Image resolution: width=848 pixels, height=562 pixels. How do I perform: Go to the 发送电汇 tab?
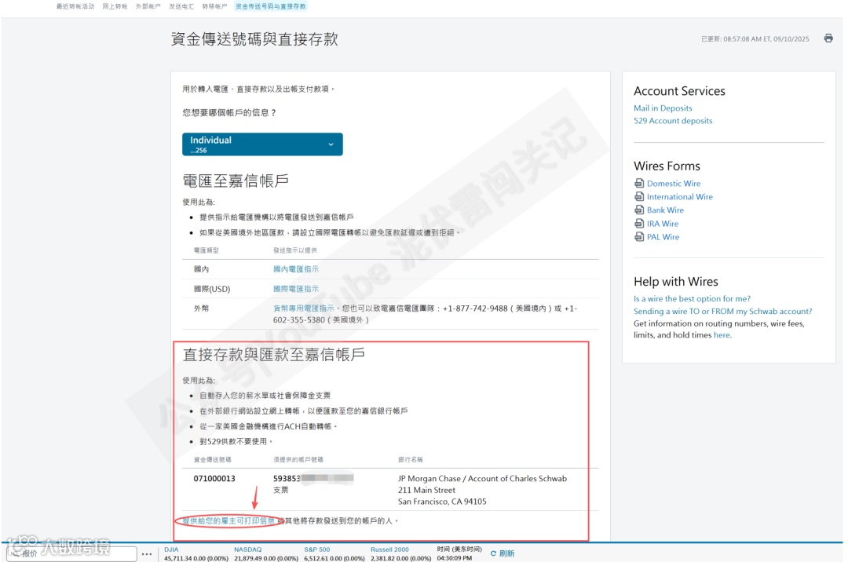coord(181,6)
